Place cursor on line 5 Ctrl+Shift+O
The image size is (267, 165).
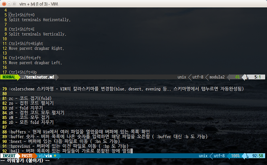point(22,15)
